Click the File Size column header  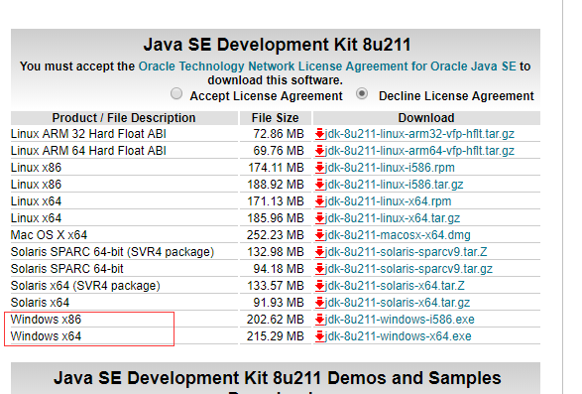275,118
